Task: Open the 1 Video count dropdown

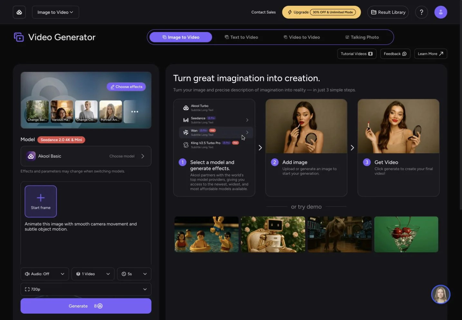Action: [x=93, y=274]
